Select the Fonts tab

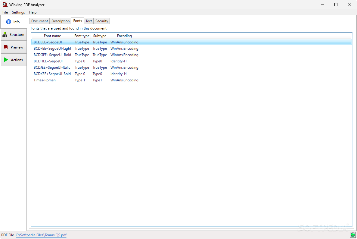coord(78,21)
